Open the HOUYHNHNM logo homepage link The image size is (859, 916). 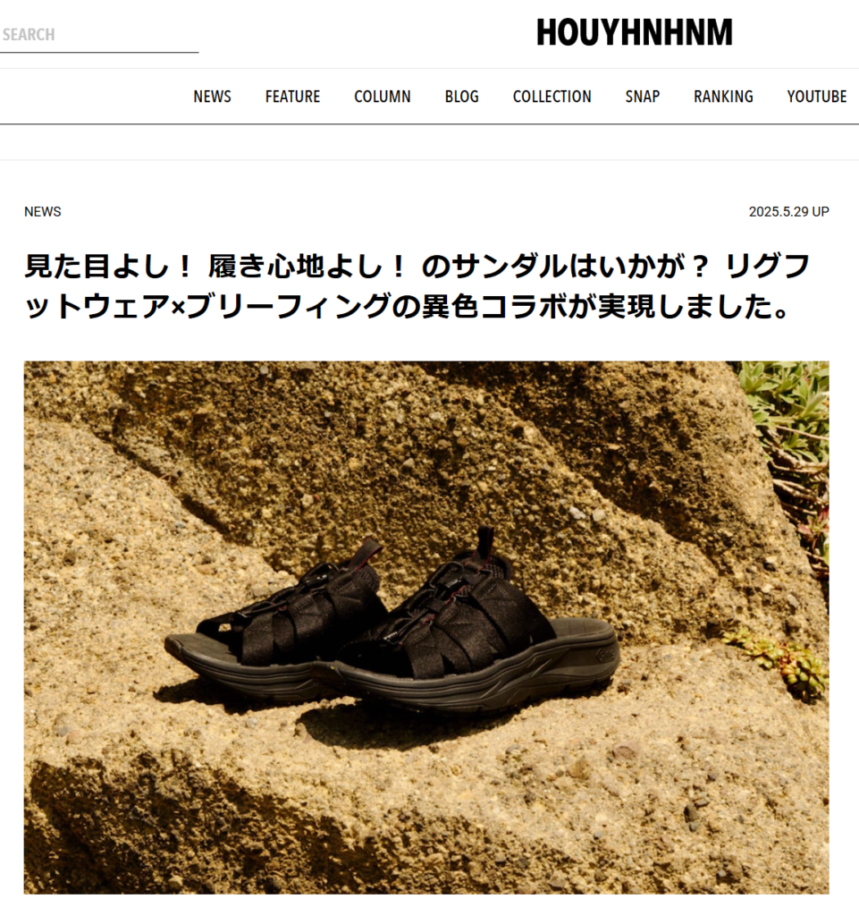(635, 33)
